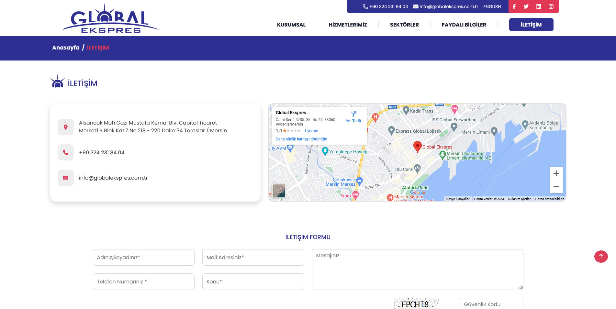Click the Yumuktepe Höyüğü map marker
The width and height of the screenshot is (616, 309).
pyautogui.click(x=325, y=151)
